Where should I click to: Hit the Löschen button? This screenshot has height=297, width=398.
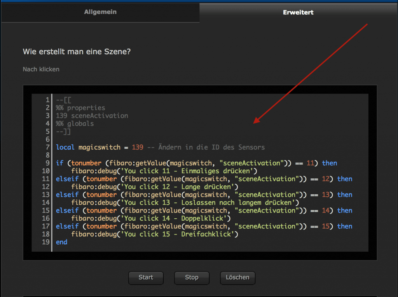point(237,278)
